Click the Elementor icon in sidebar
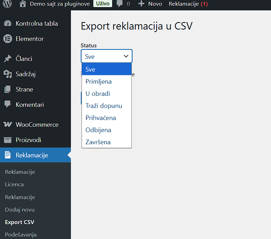Viewport: 271px width, 239px height. pyautogui.click(x=7, y=39)
